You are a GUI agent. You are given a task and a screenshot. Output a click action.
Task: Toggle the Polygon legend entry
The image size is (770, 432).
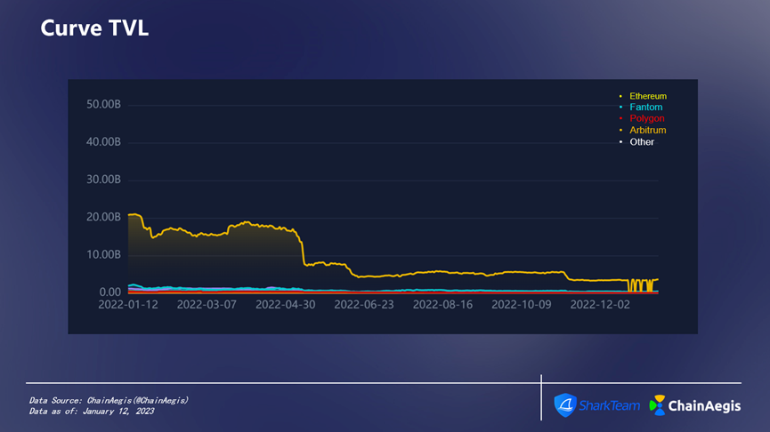[x=642, y=118]
